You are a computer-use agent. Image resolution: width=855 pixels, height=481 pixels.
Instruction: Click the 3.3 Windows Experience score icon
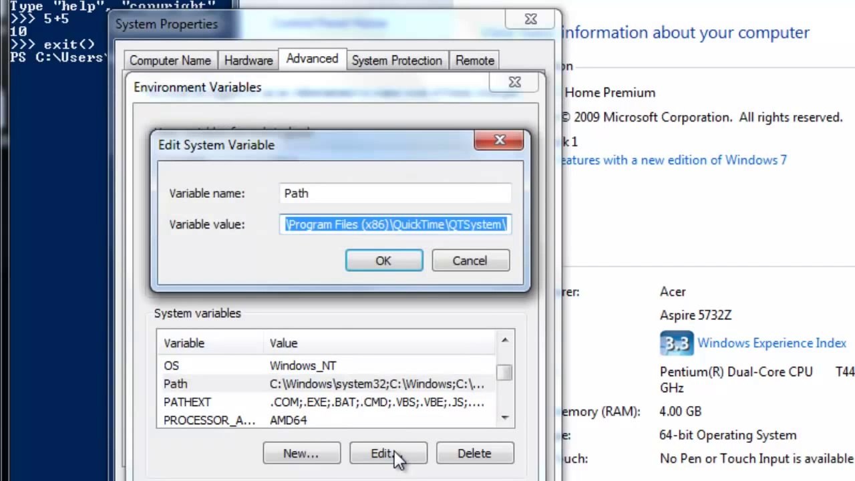click(x=677, y=343)
